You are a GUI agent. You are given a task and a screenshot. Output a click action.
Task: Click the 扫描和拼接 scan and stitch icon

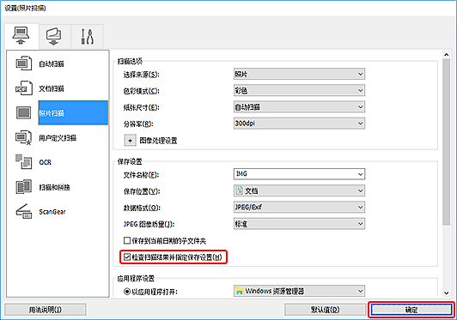(x=23, y=187)
